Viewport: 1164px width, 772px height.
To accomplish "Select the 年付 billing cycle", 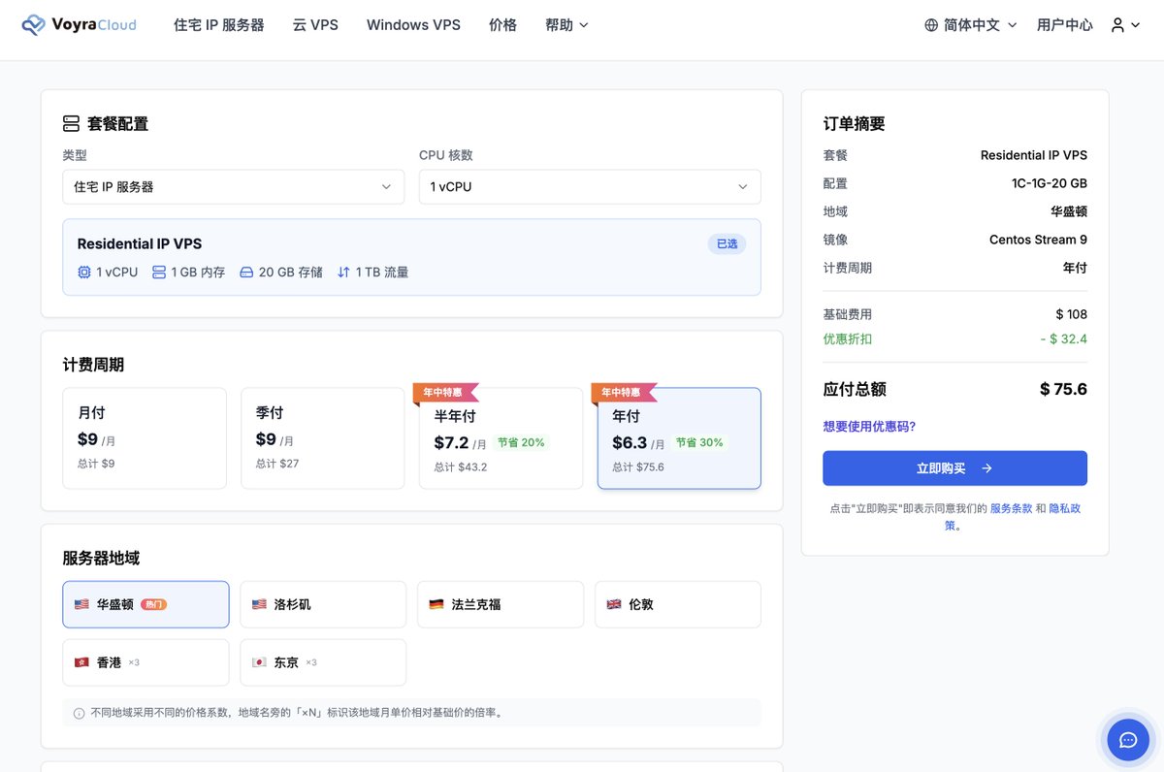I will click(679, 438).
